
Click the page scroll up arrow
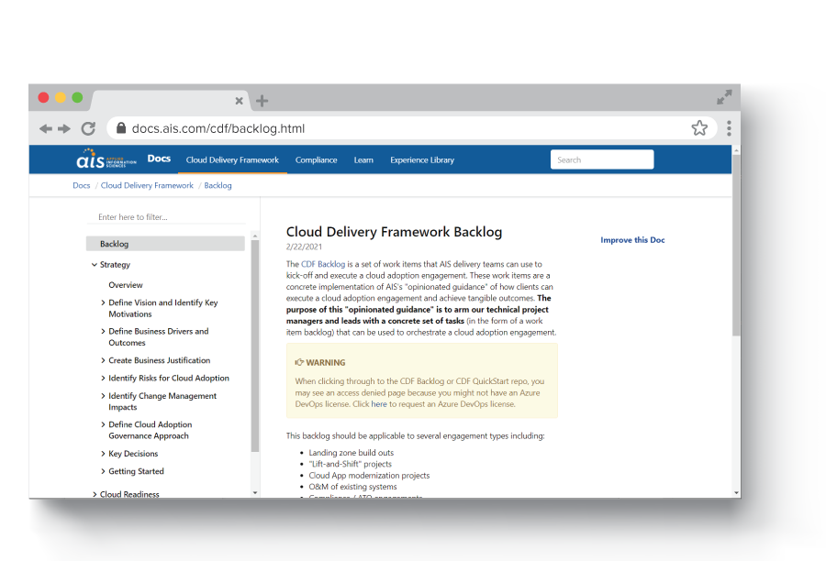[x=736, y=150]
